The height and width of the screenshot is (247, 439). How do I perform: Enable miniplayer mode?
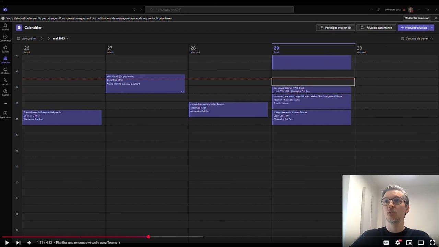pyautogui.click(x=409, y=243)
